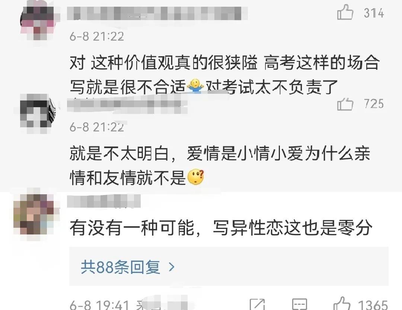Select the comment starting with 对 这种价值观

click(224, 75)
